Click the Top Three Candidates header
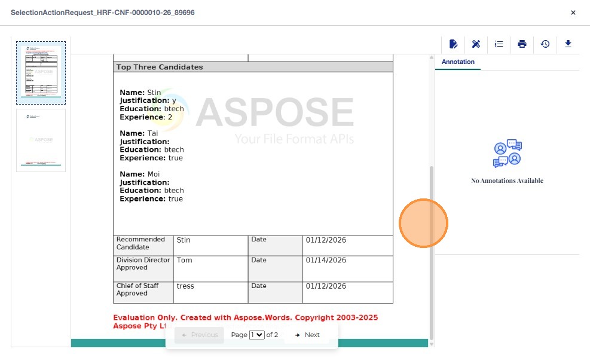The image size is (590, 358). [x=160, y=67]
